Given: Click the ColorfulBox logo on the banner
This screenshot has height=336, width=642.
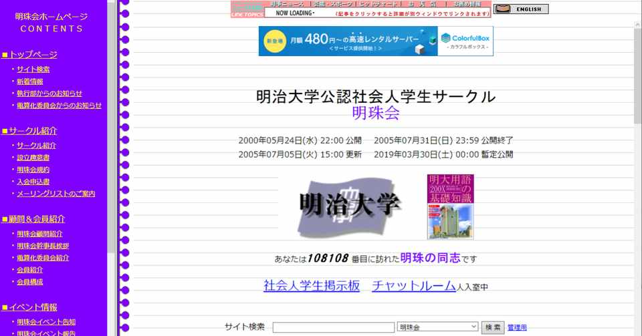Looking at the screenshot, I should click(465, 41).
